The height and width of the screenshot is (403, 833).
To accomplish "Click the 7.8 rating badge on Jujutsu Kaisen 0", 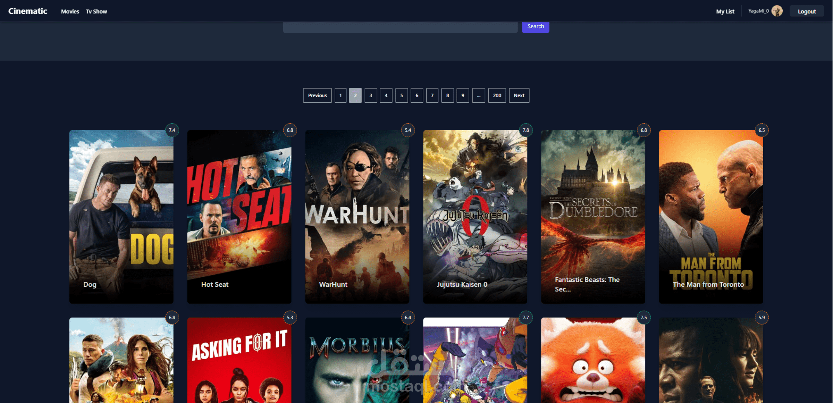I will click(526, 130).
